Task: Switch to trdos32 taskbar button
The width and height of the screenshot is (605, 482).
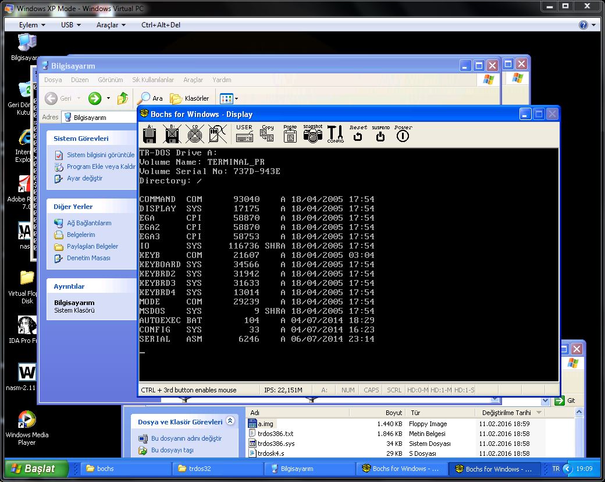Action: 217,469
